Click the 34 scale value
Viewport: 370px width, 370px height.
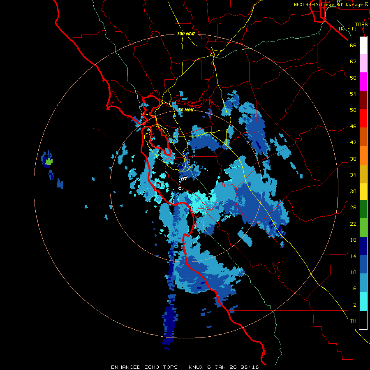353,175
